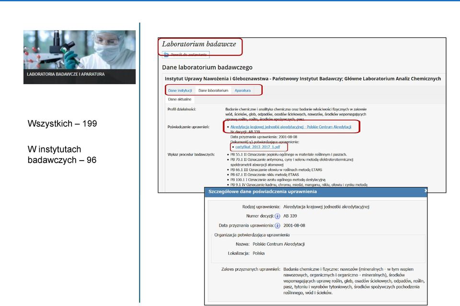460x306 pixels.
Task: Click the Organizacja potwierdzająca uprawnienia group label
Action: click(252, 235)
